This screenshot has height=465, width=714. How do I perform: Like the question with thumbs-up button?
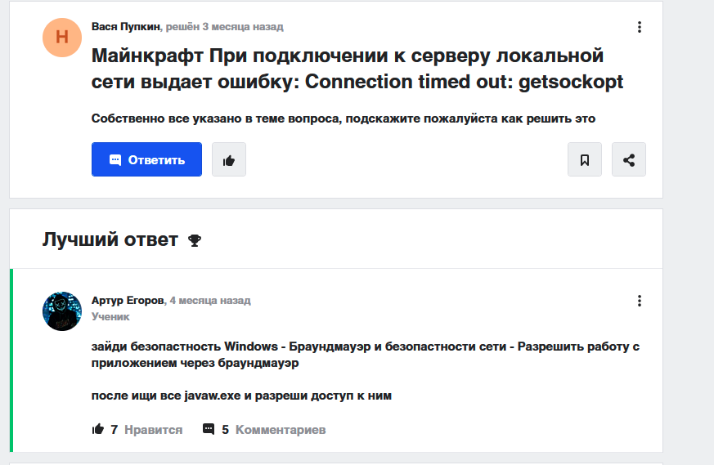coord(229,159)
